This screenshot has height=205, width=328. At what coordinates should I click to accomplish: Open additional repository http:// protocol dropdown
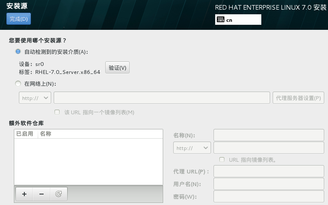click(192, 148)
